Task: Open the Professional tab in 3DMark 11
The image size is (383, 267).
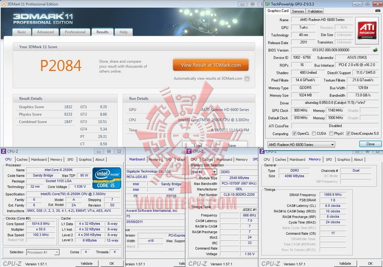Action: point(75,32)
